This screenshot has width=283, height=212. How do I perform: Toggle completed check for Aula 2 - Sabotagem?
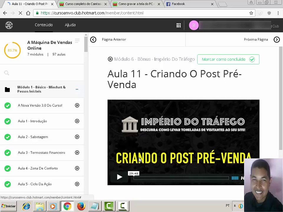(8, 137)
